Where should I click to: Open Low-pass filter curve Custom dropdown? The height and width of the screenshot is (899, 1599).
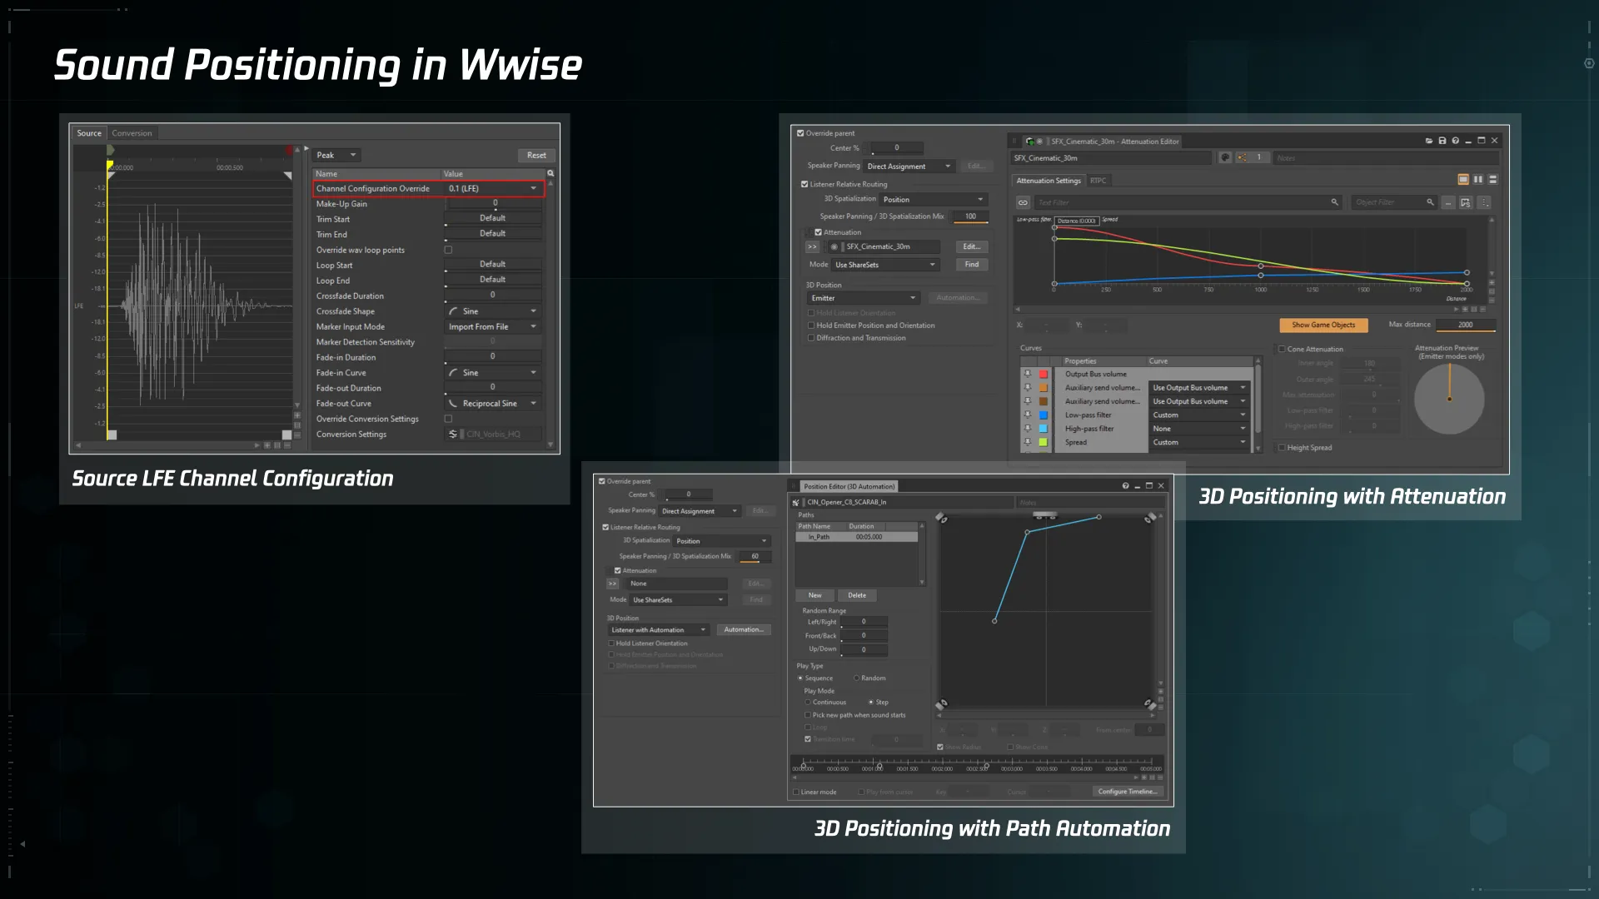pyautogui.click(x=1199, y=415)
